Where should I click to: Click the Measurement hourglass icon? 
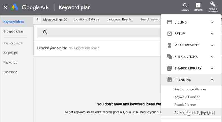[170, 45]
